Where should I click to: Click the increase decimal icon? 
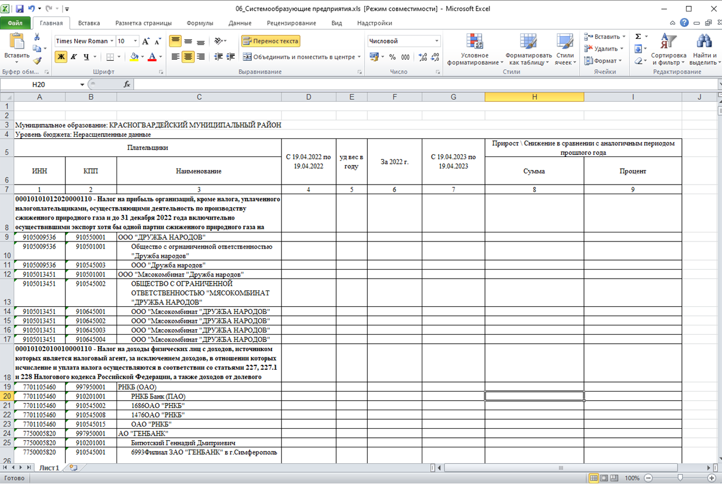pyautogui.click(x=422, y=57)
